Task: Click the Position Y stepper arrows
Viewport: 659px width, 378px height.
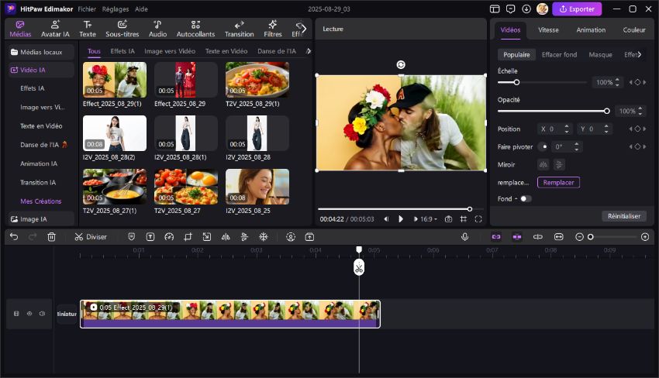Action: point(606,129)
